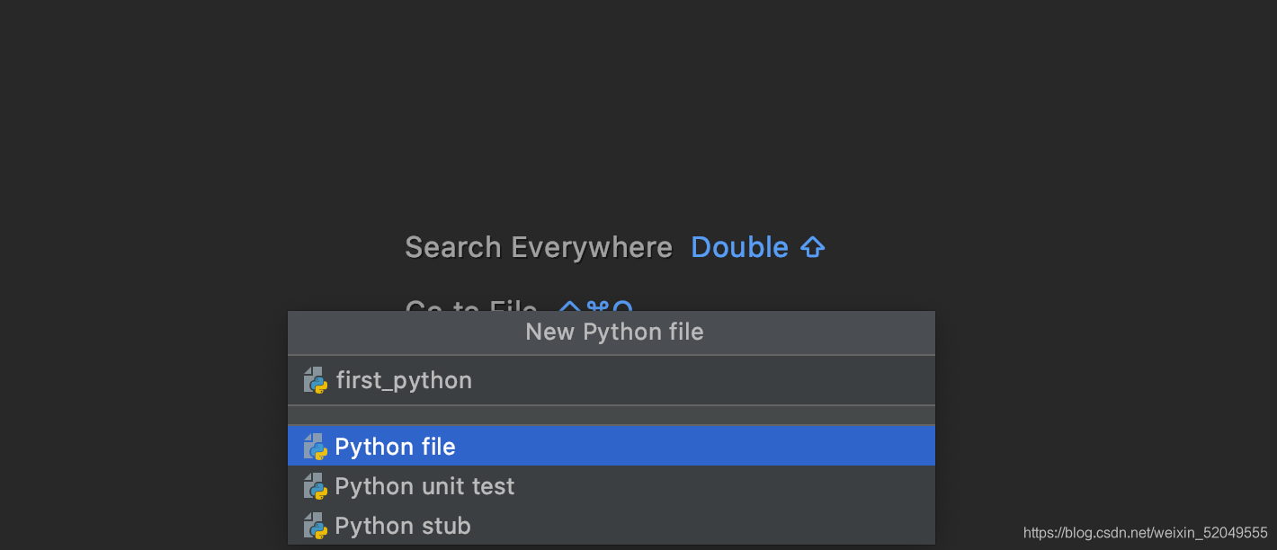Select the 'Python file' template

click(x=396, y=447)
